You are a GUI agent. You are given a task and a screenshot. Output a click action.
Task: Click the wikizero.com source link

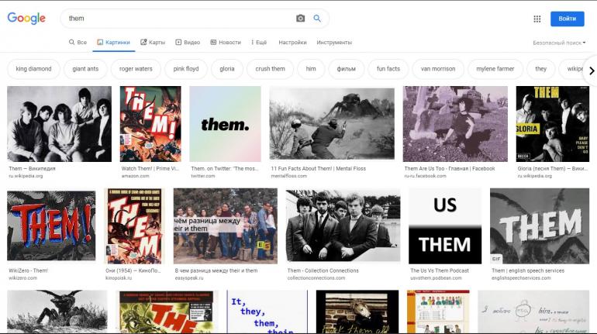point(22,278)
